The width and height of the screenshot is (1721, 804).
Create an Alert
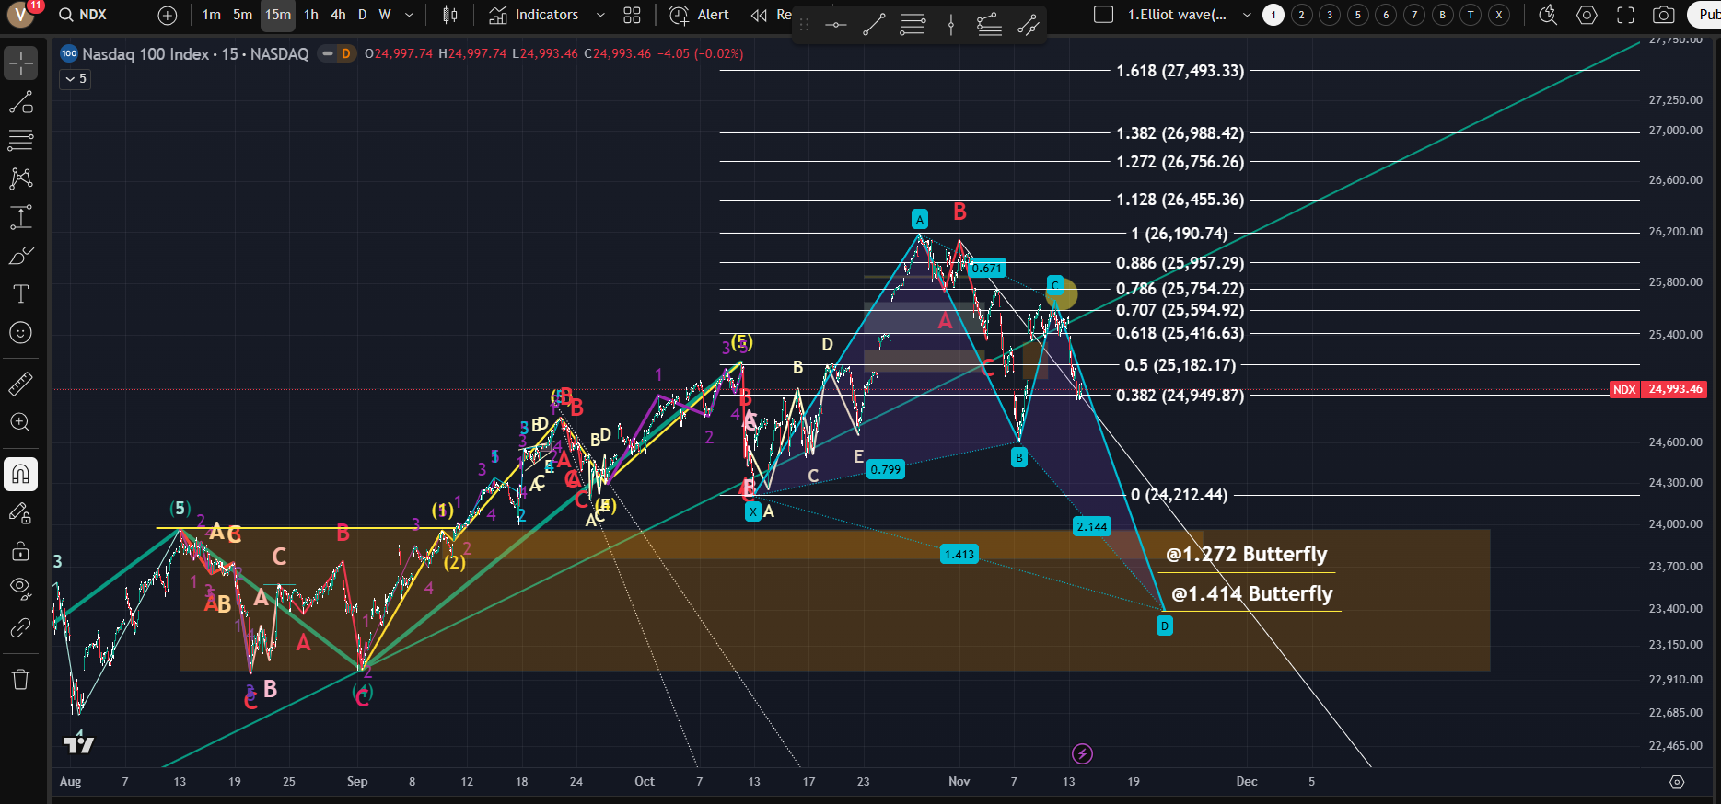700,15
